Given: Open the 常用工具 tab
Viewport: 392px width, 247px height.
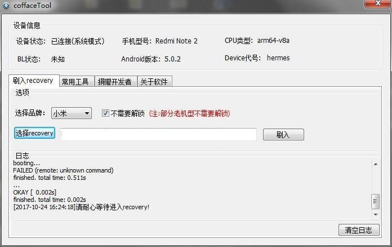Looking at the screenshot, I should (x=77, y=82).
